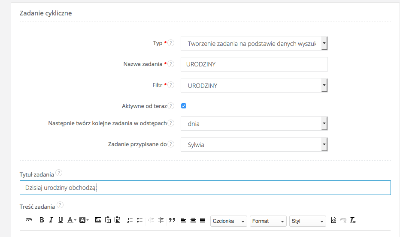Uncheck the Aktywne od teraz checkbox

click(184, 106)
